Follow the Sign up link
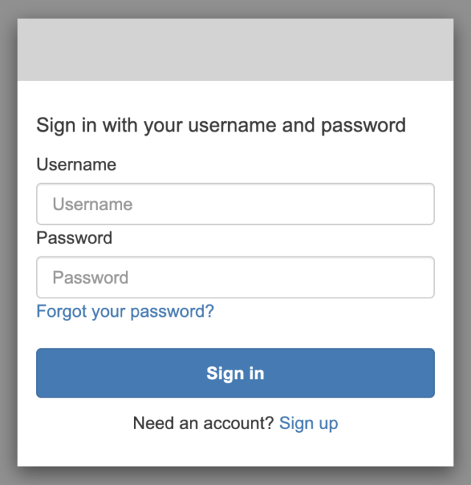This screenshot has height=485, width=471. click(x=308, y=423)
